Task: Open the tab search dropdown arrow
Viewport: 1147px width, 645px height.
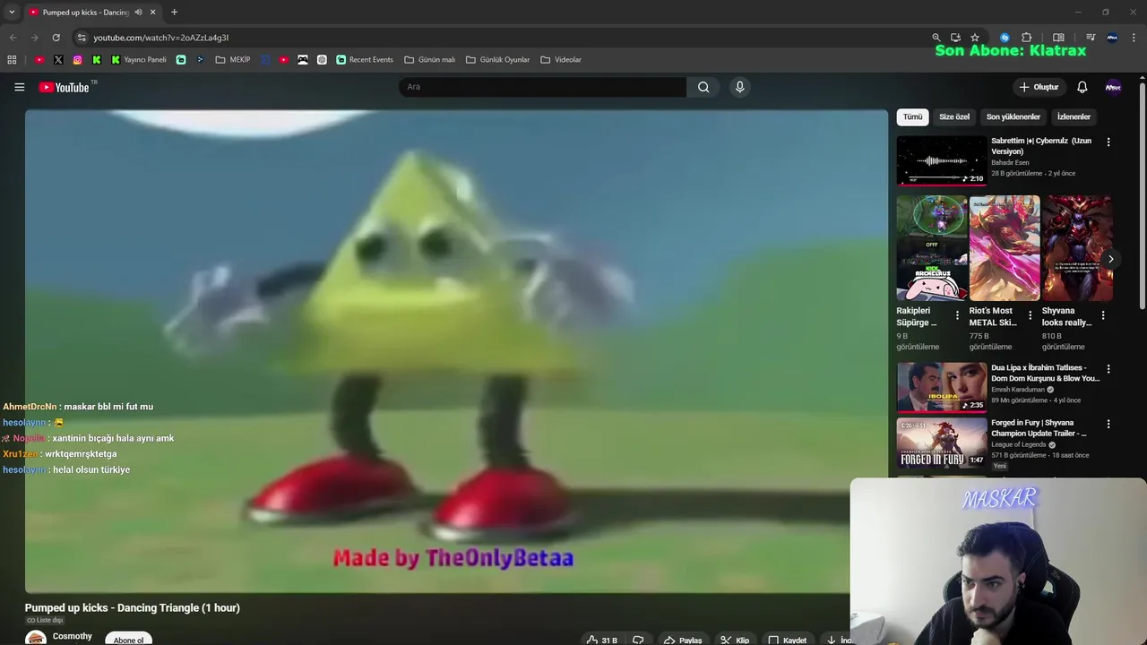Action: 12,13
